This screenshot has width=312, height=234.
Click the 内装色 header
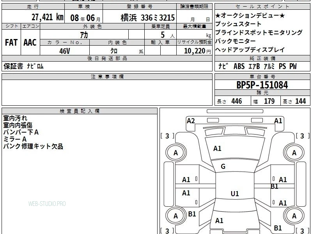click(117, 43)
